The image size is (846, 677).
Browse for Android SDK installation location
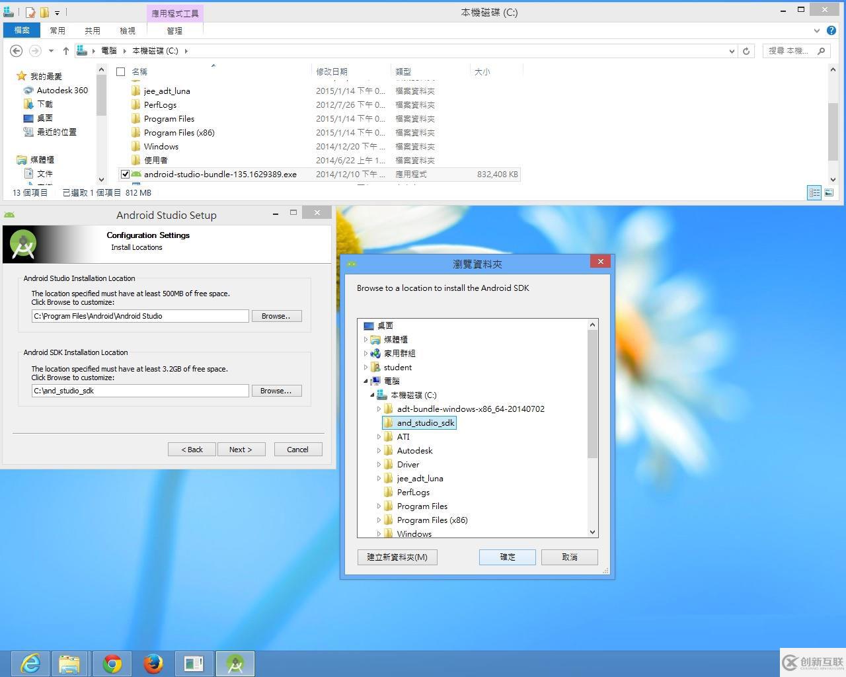pos(276,391)
